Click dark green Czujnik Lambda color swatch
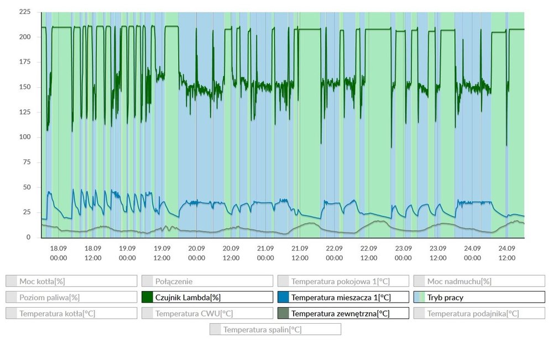Image resolution: width=553 pixels, height=348 pixels. coord(148,297)
